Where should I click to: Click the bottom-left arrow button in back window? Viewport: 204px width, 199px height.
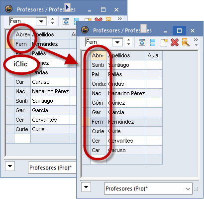[x=10, y=166]
